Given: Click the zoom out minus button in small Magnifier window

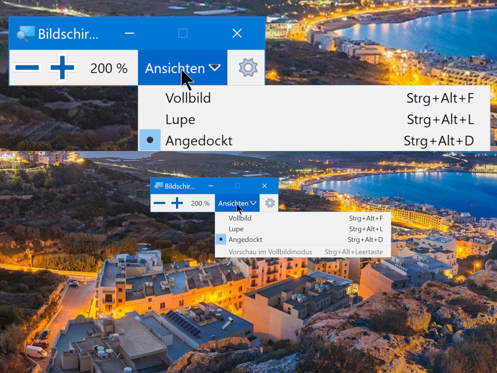Looking at the screenshot, I should click(x=159, y=203).
